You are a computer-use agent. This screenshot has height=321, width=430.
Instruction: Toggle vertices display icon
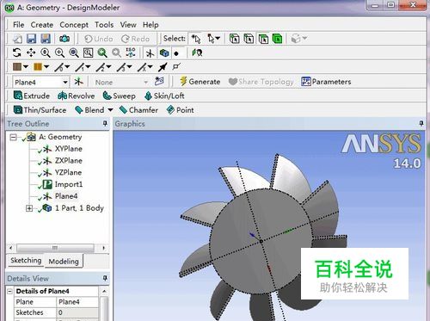click(x=176, y=67)
